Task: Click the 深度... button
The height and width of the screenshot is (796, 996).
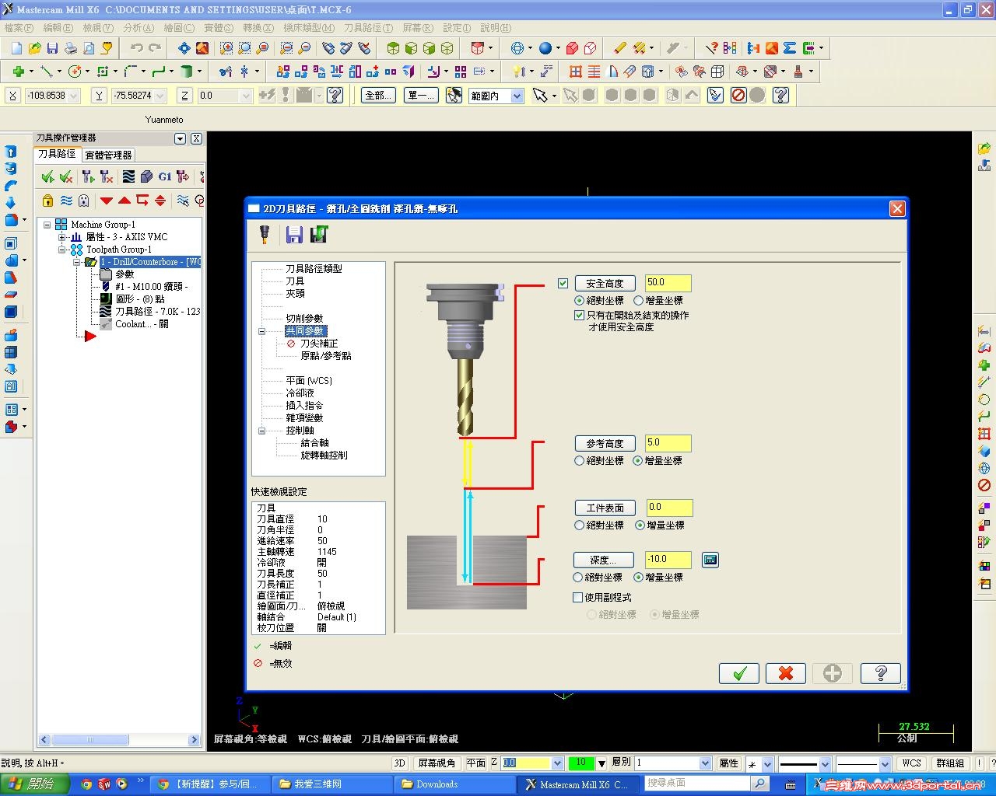Action: click(604, 560)
